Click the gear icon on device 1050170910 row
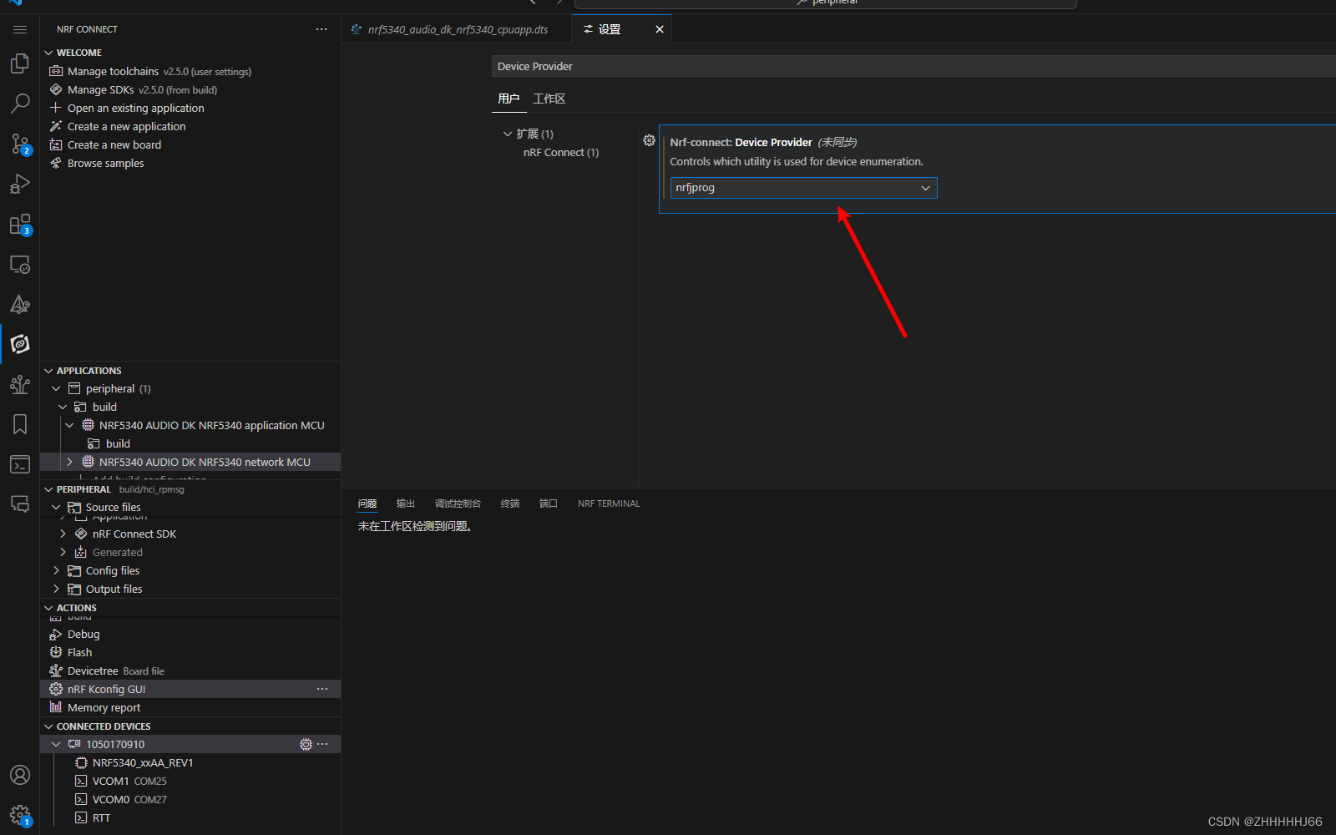 click(x=306, y=744)
